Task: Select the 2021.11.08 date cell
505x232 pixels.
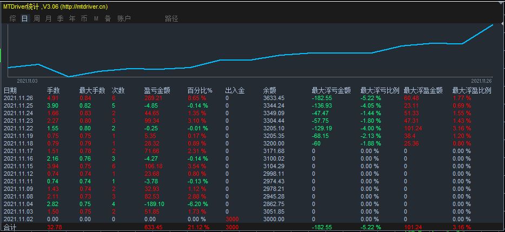Action: tap(18, 196)
